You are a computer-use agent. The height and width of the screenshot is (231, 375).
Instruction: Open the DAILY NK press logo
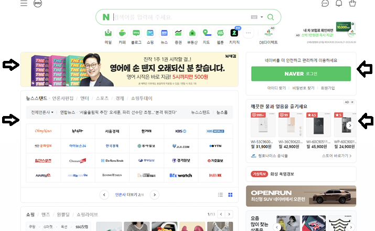tap(215, 175)
